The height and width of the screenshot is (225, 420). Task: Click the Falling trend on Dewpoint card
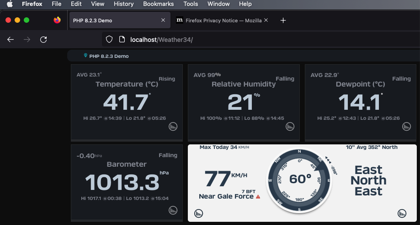pyautogui.click(x=402, y=79)
